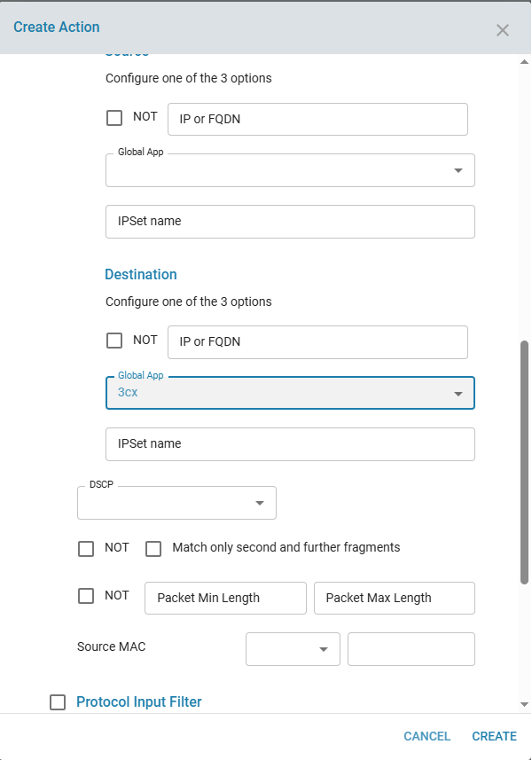The height and width of the screenshot is (760, 532).
Task: Focus the Source IPSet name field
Action: coord(290,222)
